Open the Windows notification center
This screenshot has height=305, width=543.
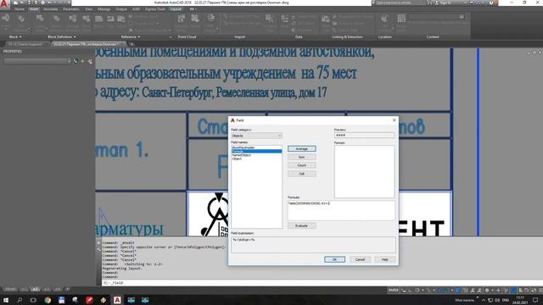tap(535, 300)
